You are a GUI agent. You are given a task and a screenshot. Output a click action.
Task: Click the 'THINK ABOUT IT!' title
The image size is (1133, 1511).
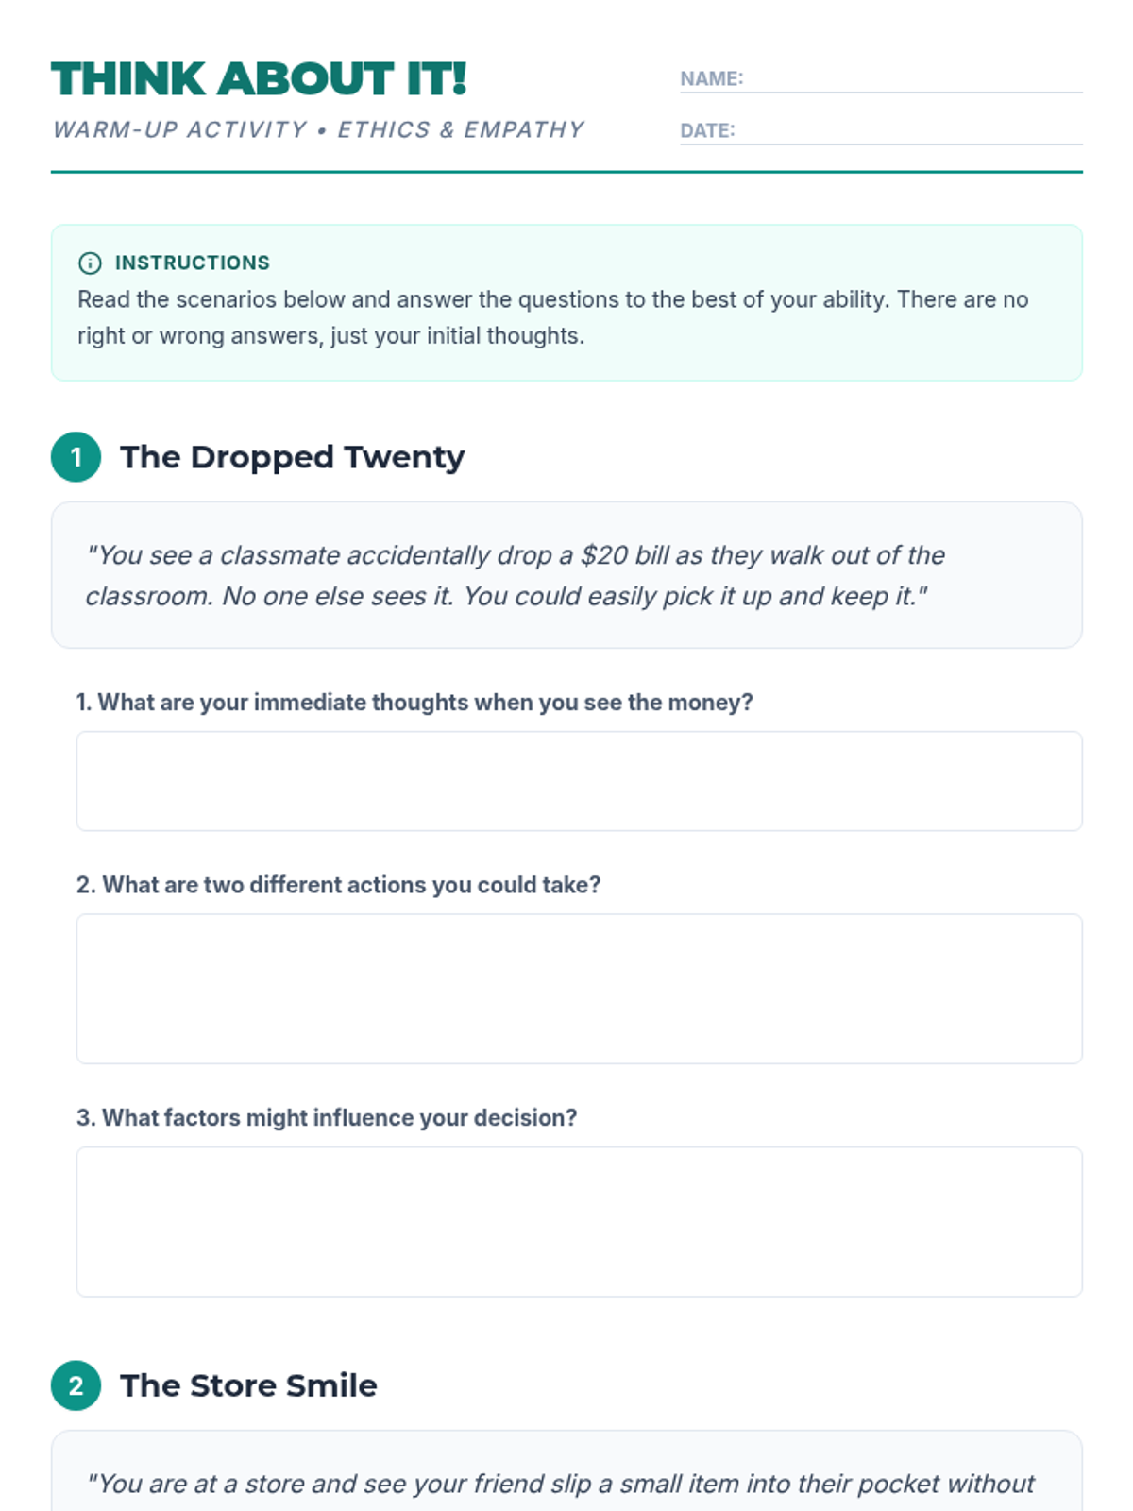259,79
